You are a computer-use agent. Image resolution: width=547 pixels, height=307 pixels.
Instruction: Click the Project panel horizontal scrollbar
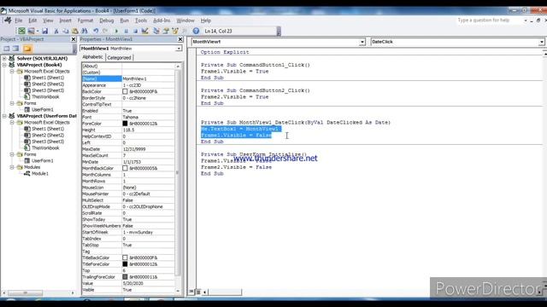click(x=26, y=293)
